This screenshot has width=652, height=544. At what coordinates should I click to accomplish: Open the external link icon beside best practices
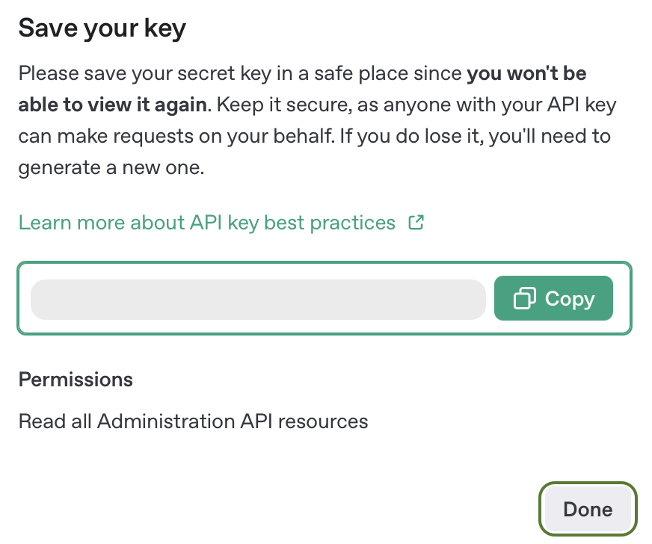click(x=416, y=223)
